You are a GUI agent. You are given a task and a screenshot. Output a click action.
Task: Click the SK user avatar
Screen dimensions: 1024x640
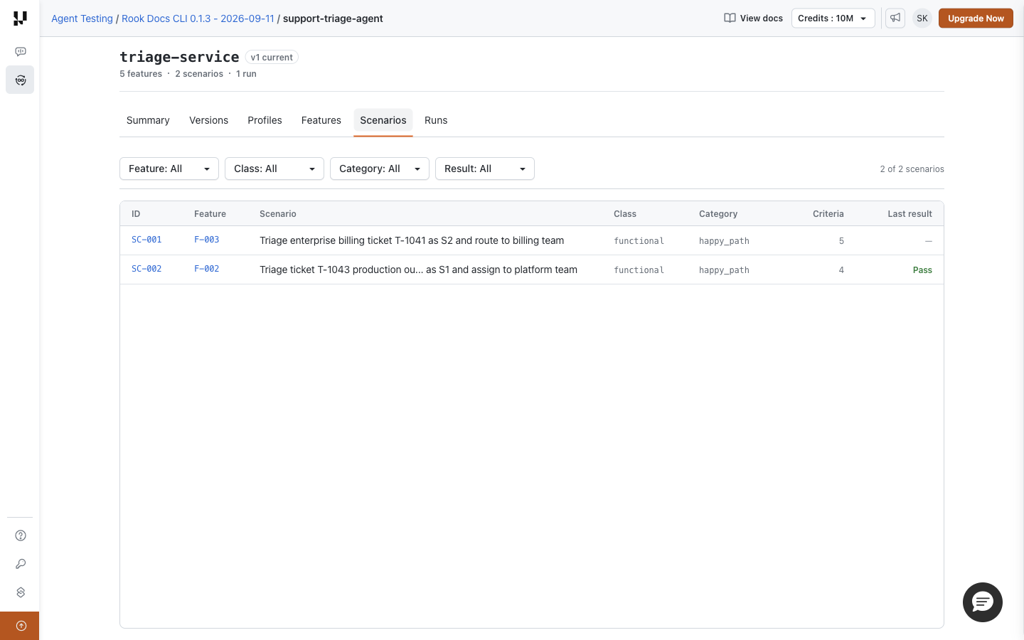click(922, 18)
